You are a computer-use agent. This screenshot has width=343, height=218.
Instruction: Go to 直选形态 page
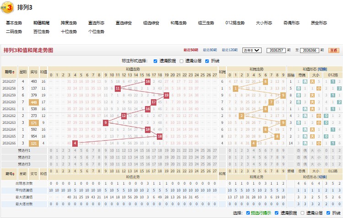(x=96, y=23)
